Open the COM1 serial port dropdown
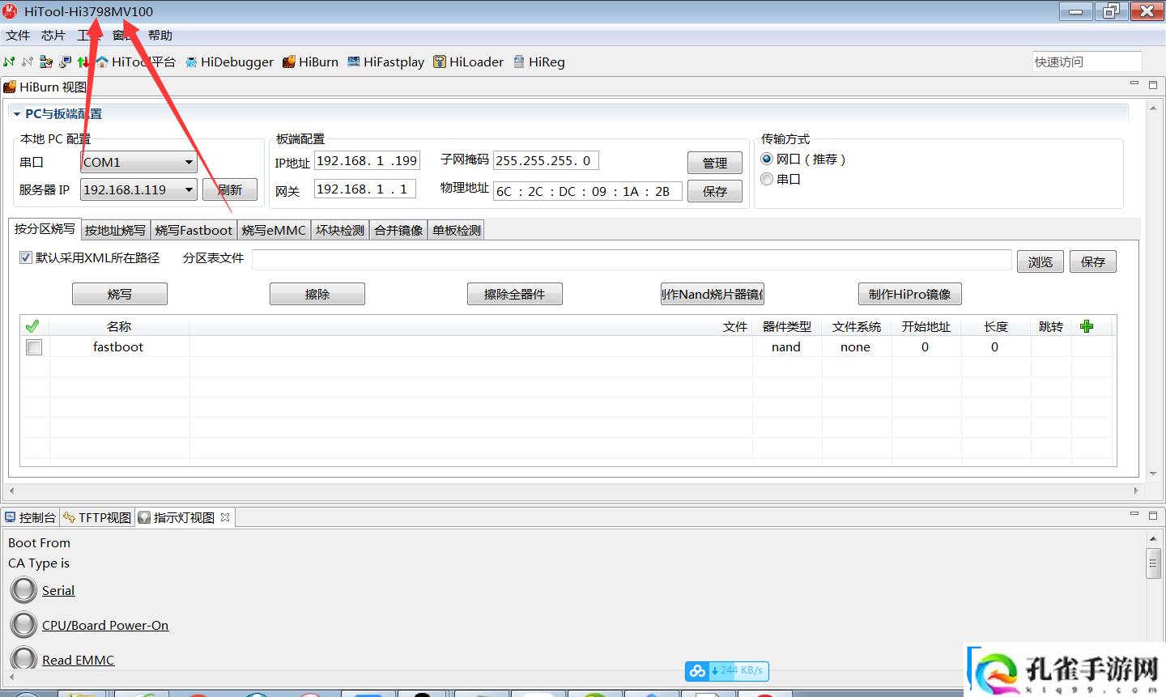 pyautogui.click(x=138, y=162)
